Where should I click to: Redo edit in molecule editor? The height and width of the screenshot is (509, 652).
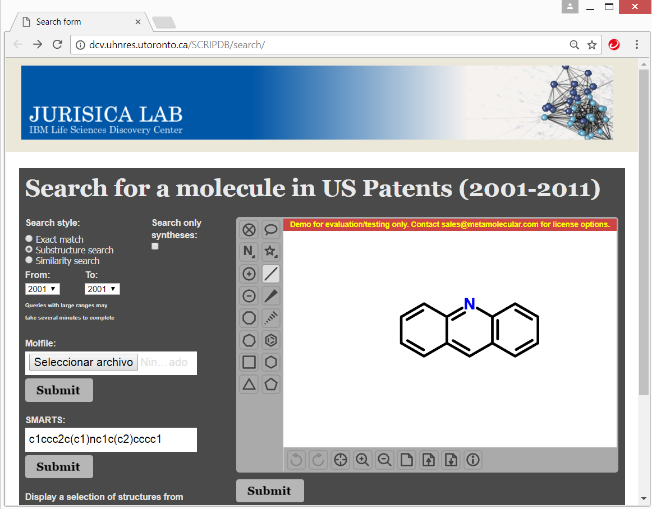click(319, 460)
